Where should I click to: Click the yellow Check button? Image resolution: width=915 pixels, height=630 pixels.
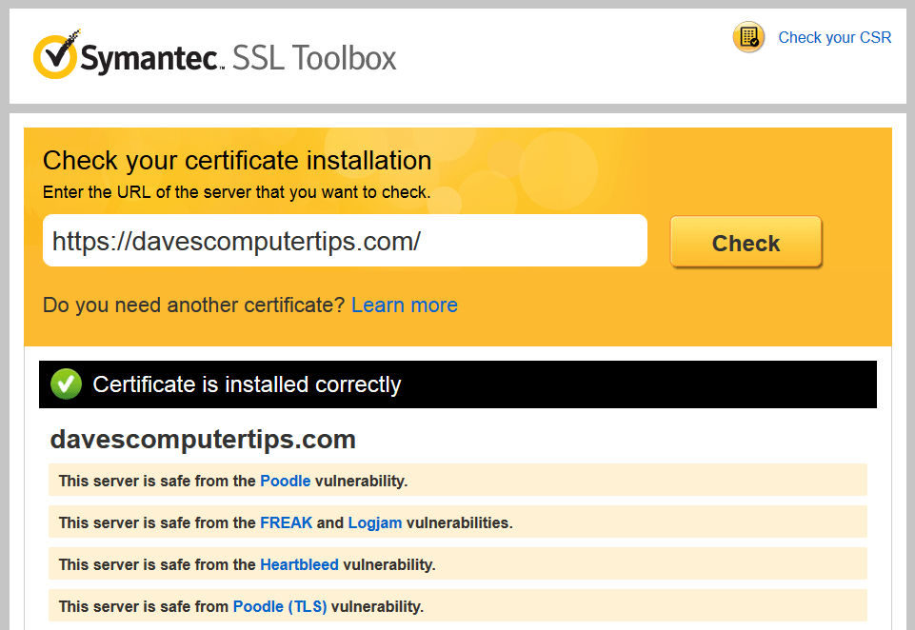746,242
